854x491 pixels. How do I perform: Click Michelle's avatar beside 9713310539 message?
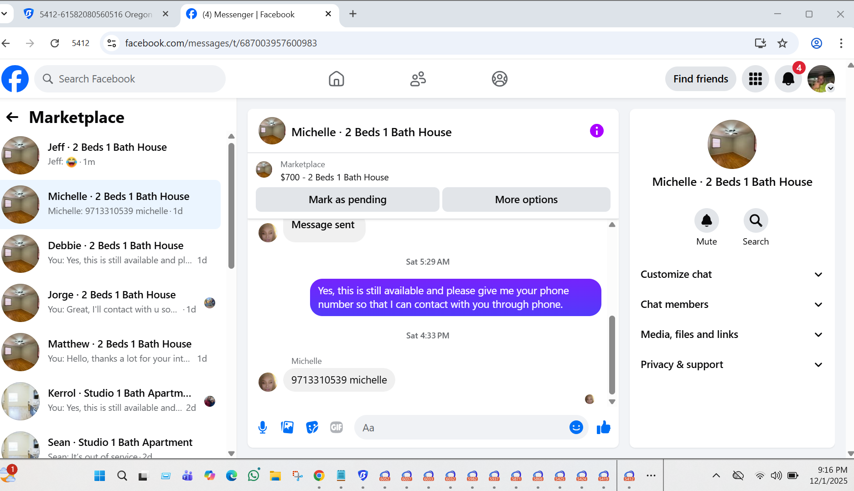[268, 382]
